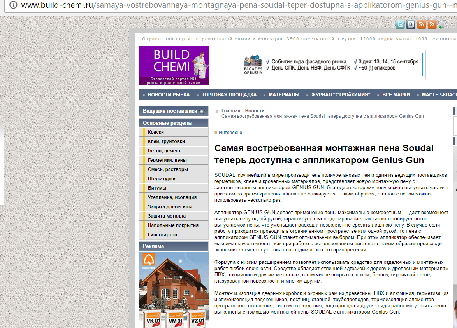Viewport: 457px width, 328px height.
Task: Open ЖУРНАЛ "СТРОЙХИМИЯ" in the navigation bar
Action: click(341, 95)
